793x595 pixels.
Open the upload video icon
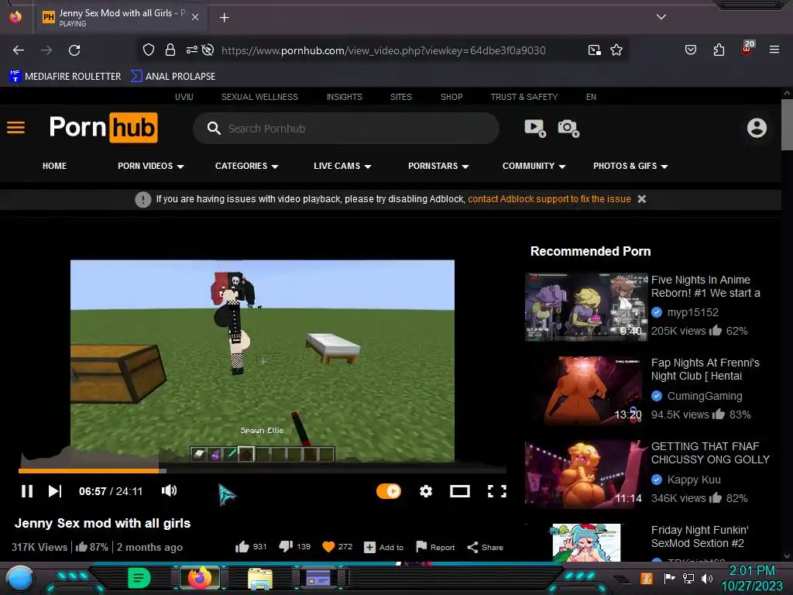[535, 128]
